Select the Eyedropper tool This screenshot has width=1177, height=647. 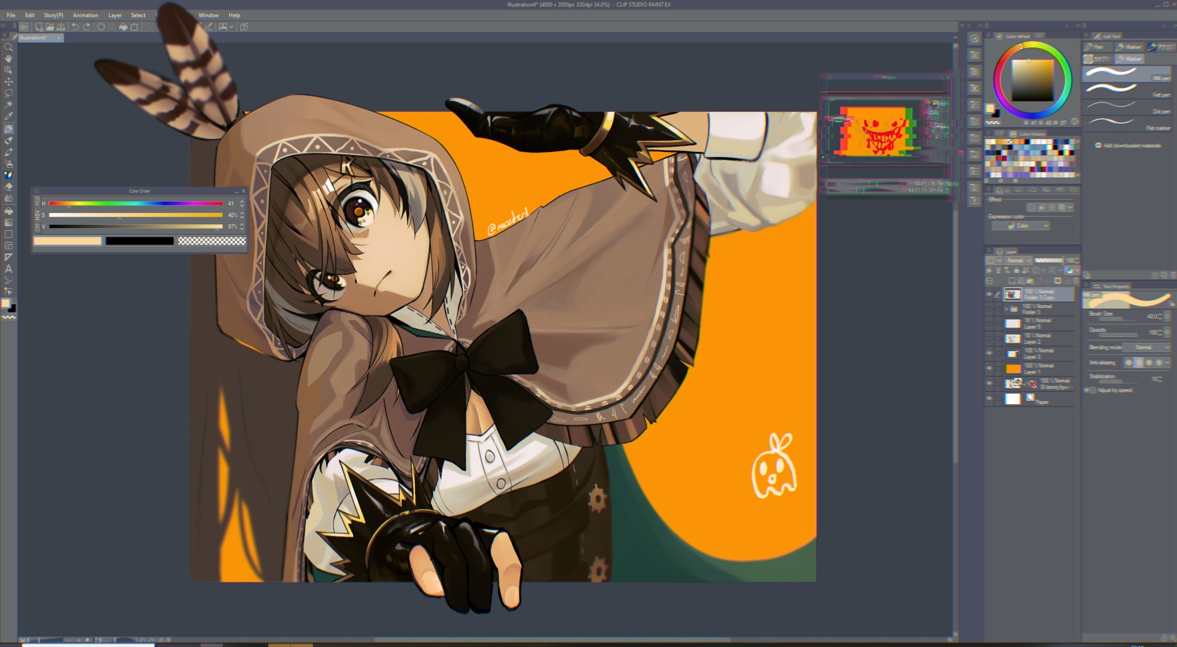(8, 116)
